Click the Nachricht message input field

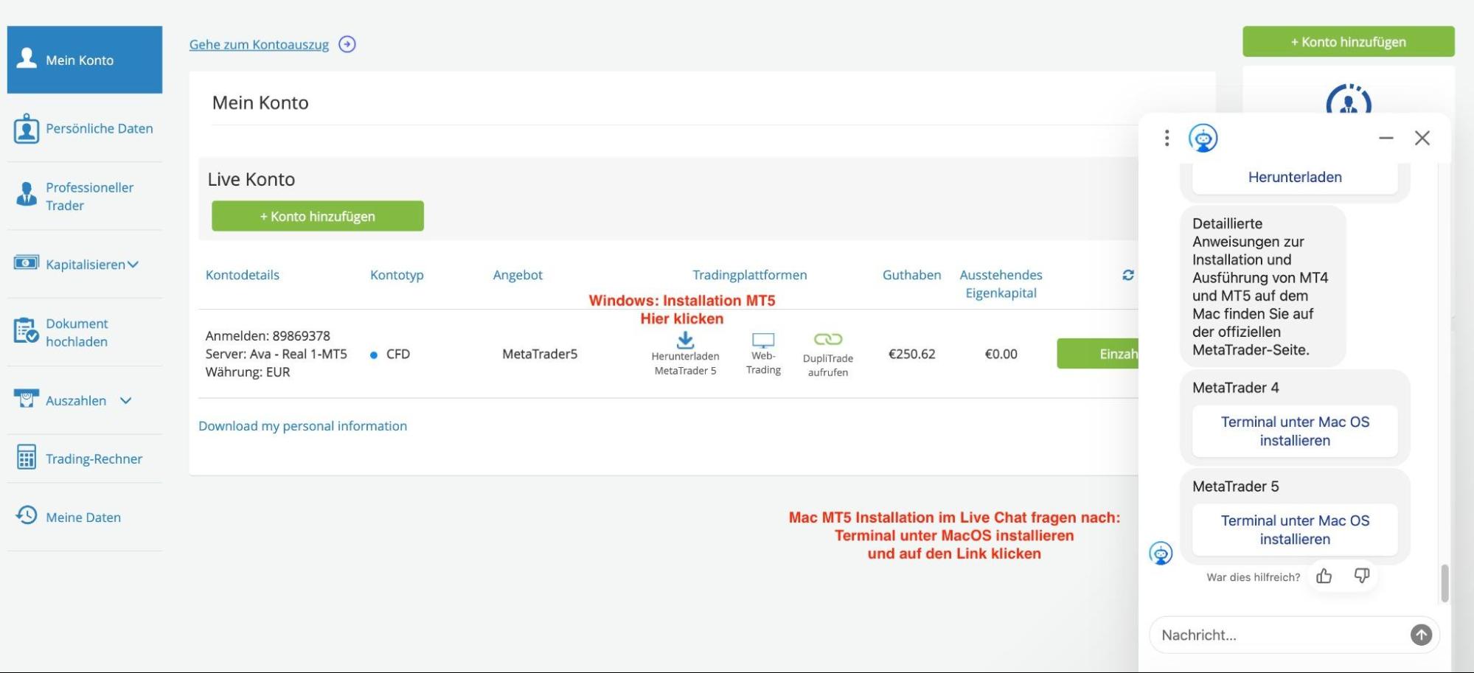pos(1254,634)
